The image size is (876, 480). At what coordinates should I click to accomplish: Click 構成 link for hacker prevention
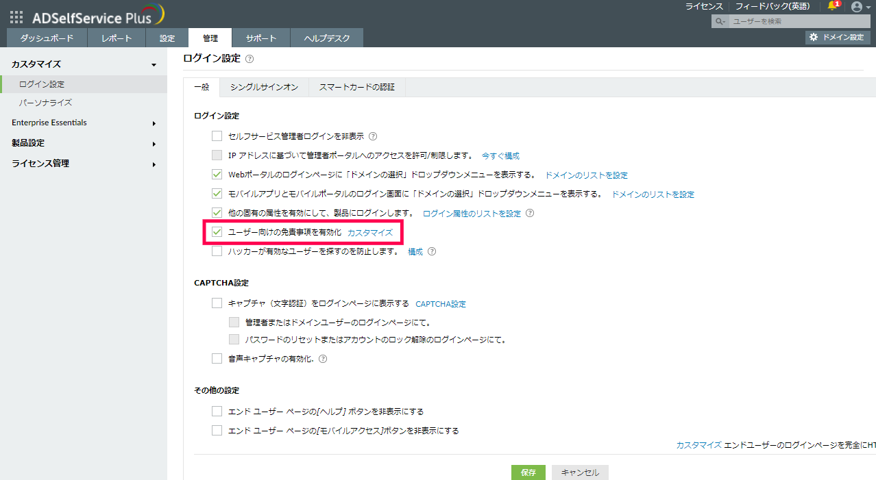415,251
